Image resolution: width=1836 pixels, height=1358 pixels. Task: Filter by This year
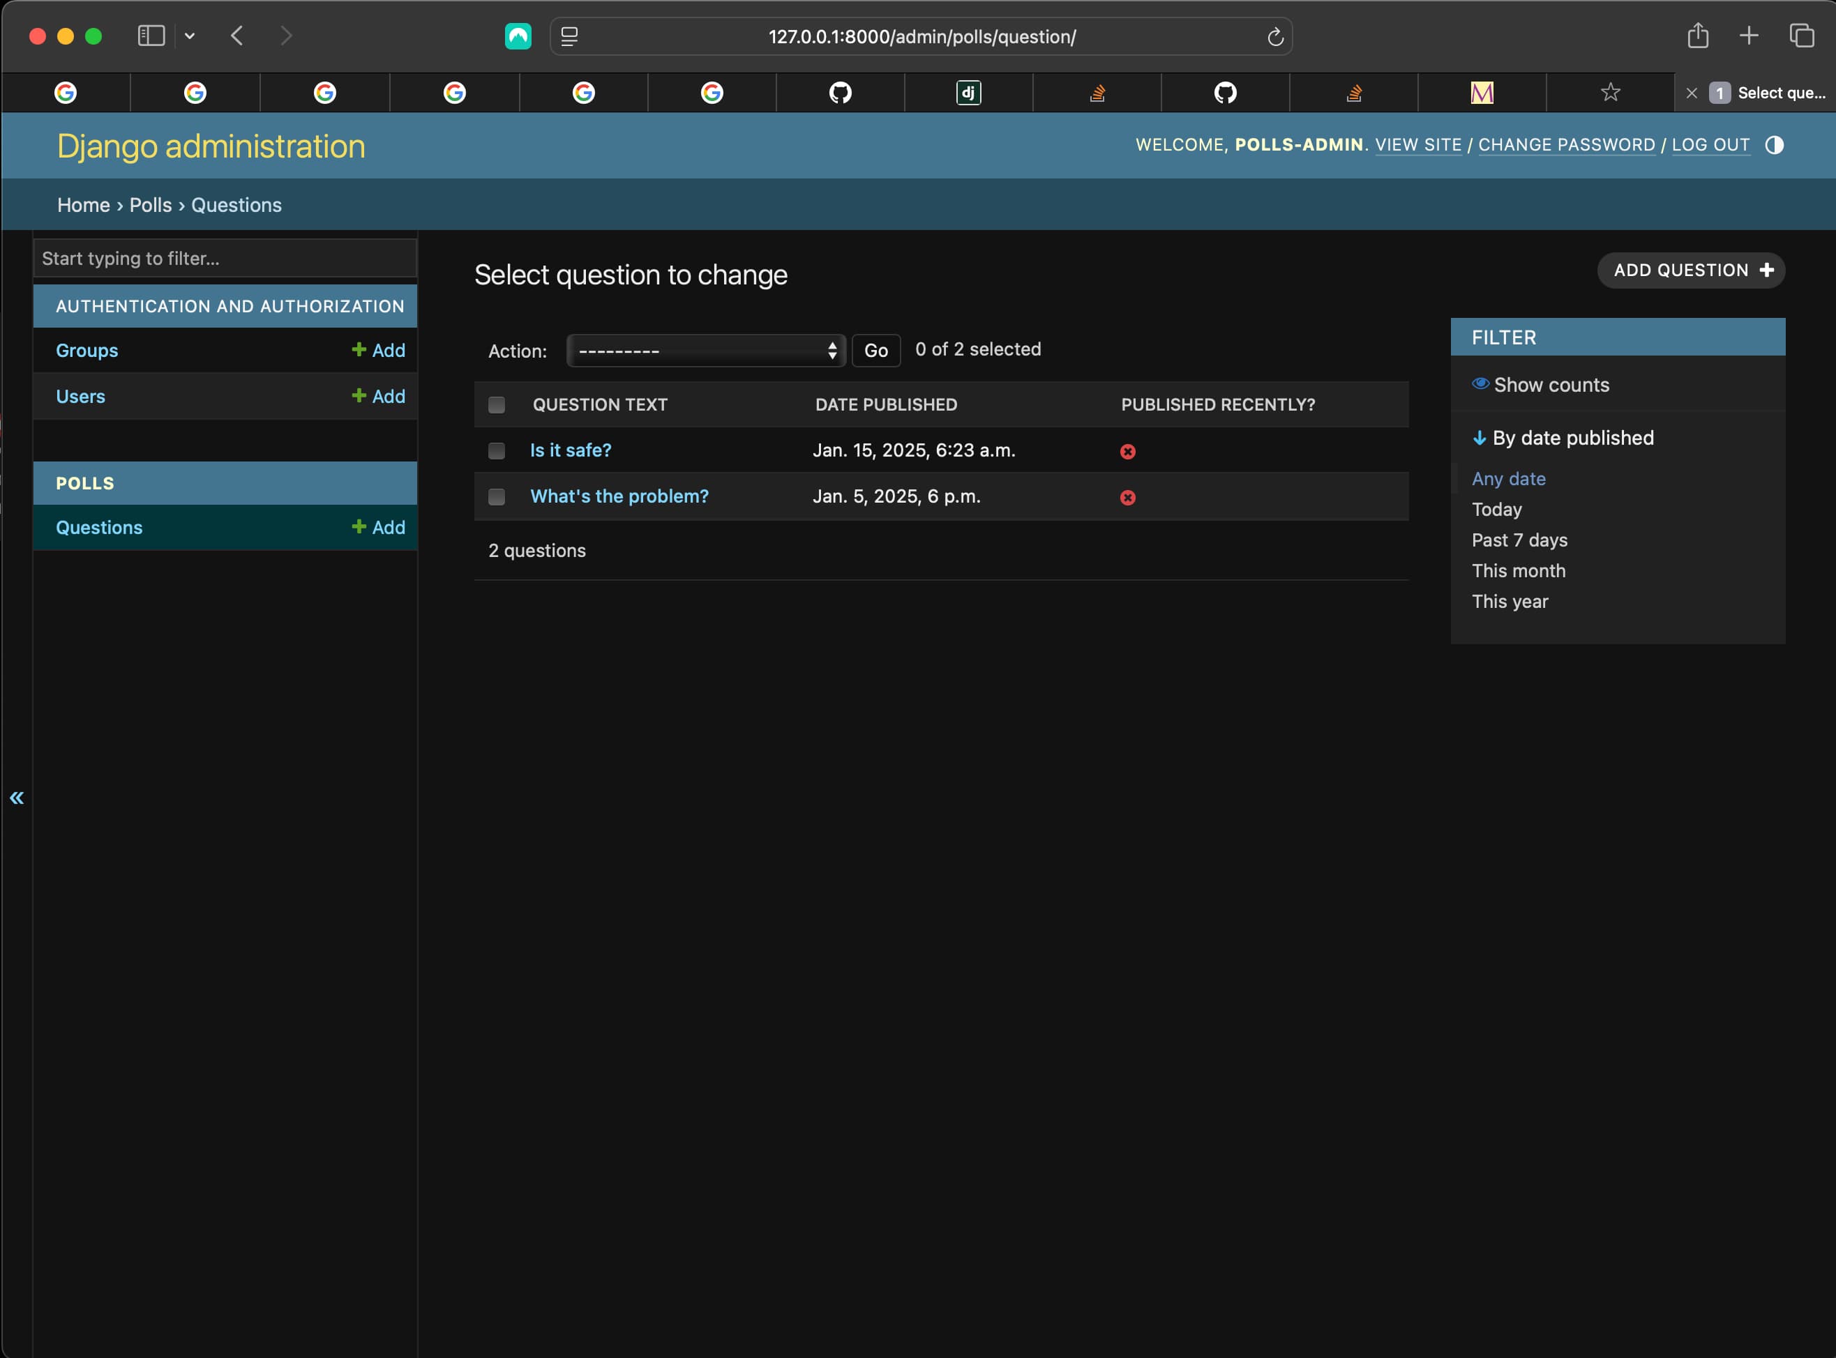pyautogui.click(x=1510, y=602)
